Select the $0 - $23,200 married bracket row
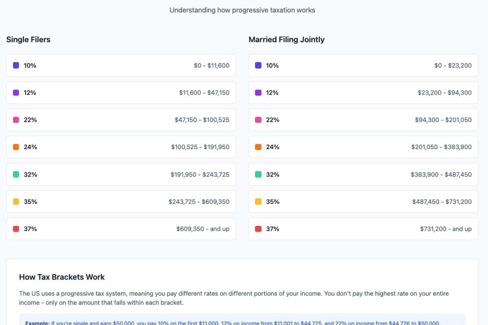The height and width of the screenshot is (325, 488). click(x=363, y=65)
